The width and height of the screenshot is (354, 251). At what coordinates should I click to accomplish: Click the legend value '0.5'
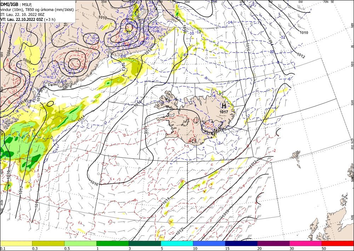67,249
